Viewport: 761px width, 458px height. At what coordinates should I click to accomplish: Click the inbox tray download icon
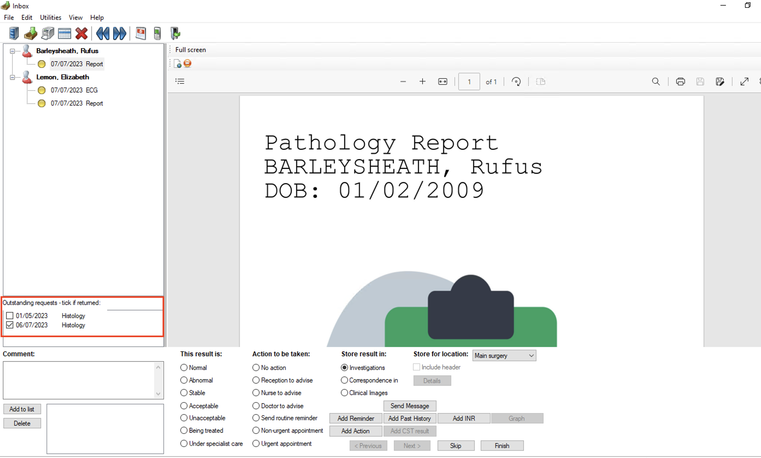[31, 33]
